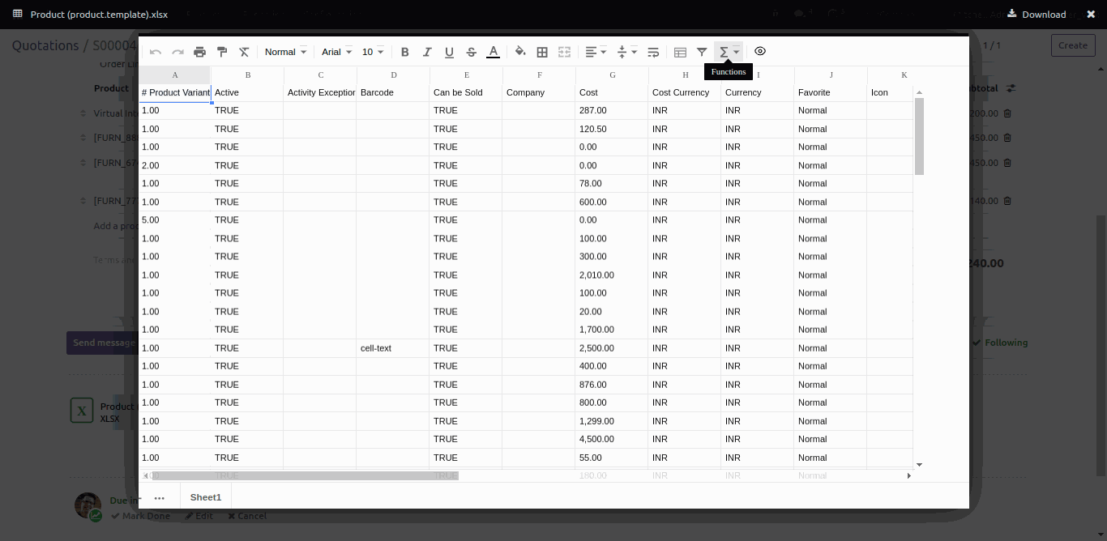The width and height of the screenshot is (1107, 541).
Task: Clear cell formatting with the clear format icon
Action: click(244, 52)
